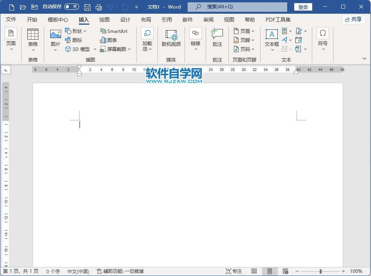Open the 审阅 (Review) ribbon tab
The width and height of the screenshot is (371, 276).
pyautogui.click(x=208, y=20)
